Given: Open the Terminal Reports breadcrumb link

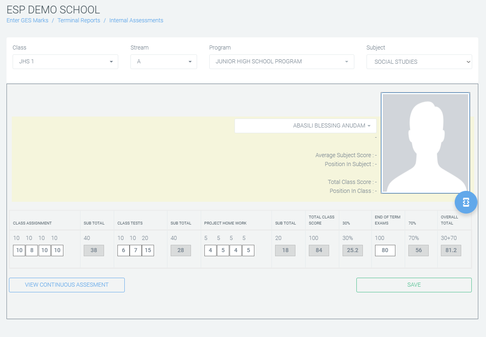Looking at the screenshot, I should [x=79, y=20].
